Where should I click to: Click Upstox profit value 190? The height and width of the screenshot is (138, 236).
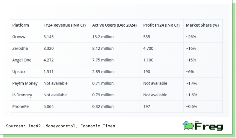(x=147, y=72)
